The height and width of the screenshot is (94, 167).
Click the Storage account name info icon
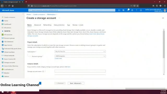click(x=43, y=71)
